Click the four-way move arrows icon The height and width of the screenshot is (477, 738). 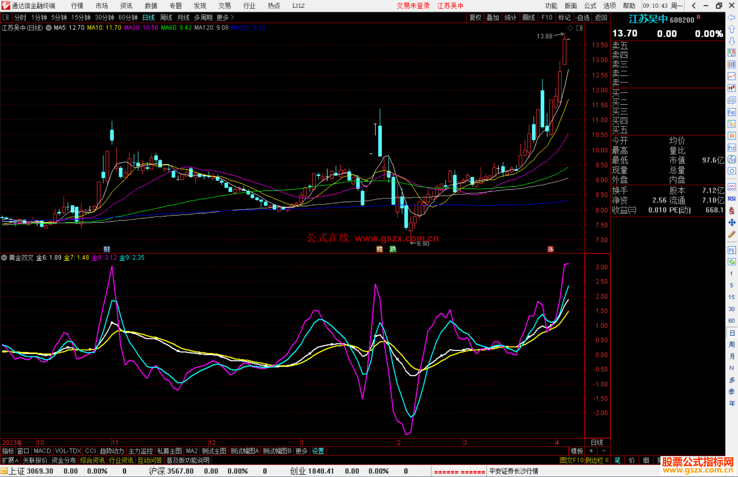731,223
